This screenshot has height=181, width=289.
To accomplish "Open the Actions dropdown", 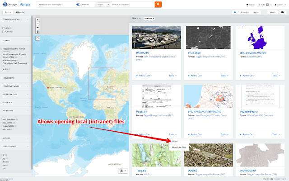I will click(x=245, y=12).
